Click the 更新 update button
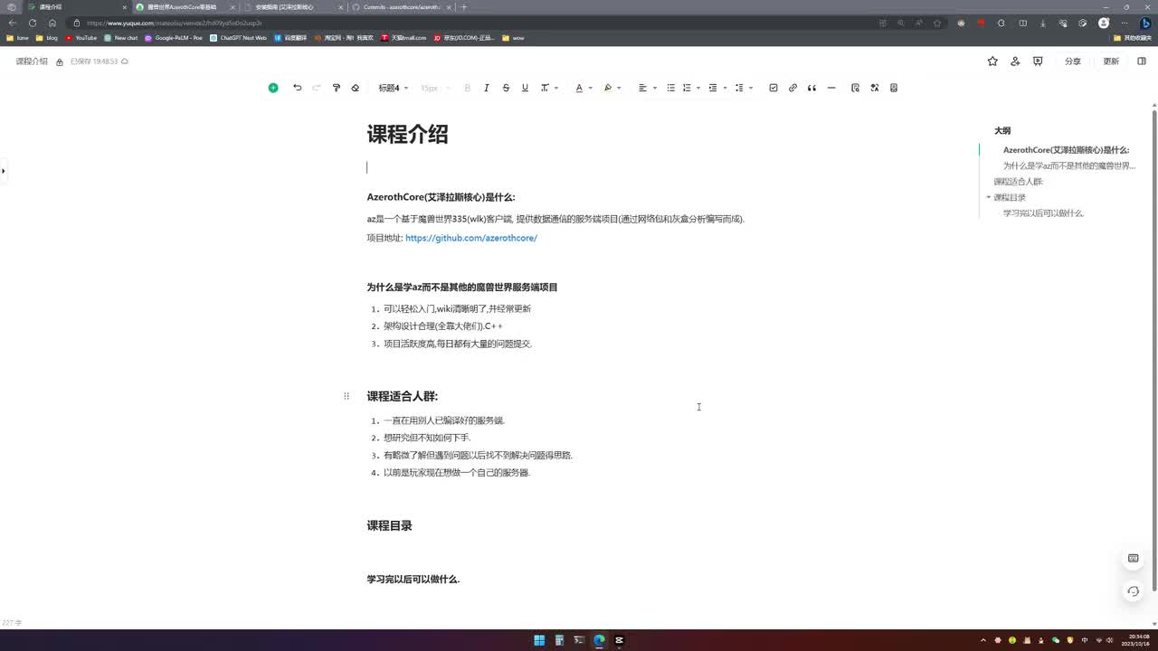 [x=1111, y=61]
